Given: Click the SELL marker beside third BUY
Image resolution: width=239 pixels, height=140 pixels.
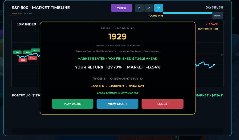Looking at the screenshot, I should click(32, 58).
